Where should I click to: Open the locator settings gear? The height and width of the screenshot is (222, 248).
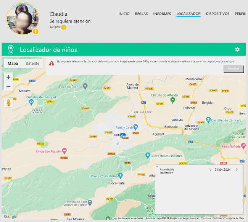(x=237, y=50)
